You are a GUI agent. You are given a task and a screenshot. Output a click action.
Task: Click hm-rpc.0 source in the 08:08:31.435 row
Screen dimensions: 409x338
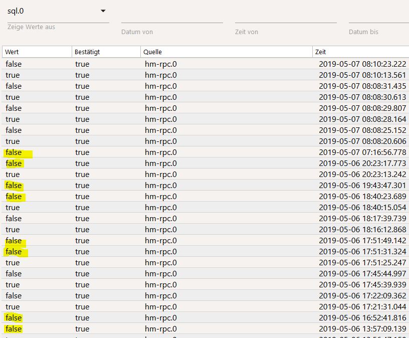(x=161, y=86)
